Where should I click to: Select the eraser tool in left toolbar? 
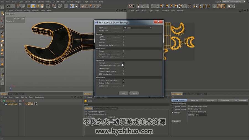point(2,41)
